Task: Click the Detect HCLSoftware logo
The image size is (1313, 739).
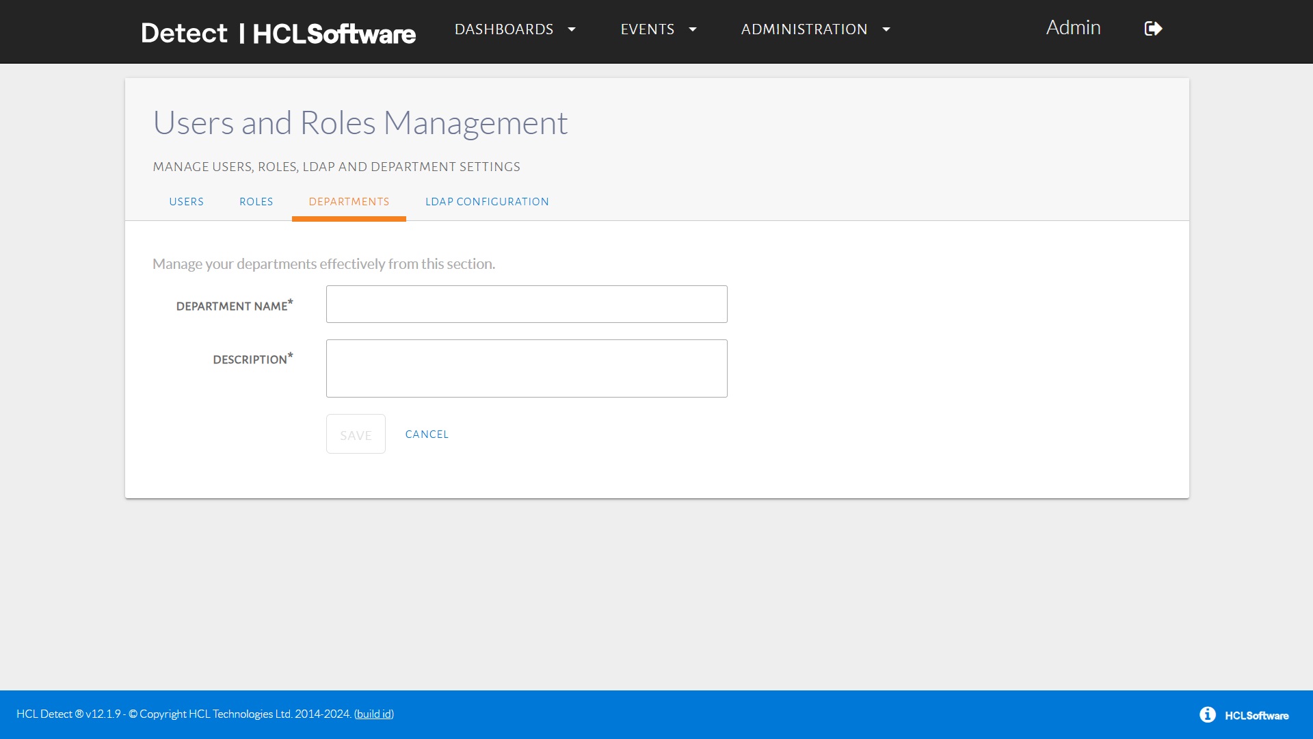Action: tap(278, 33)
